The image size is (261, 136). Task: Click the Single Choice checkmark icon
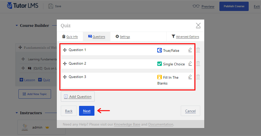click(x=160, y=64)
